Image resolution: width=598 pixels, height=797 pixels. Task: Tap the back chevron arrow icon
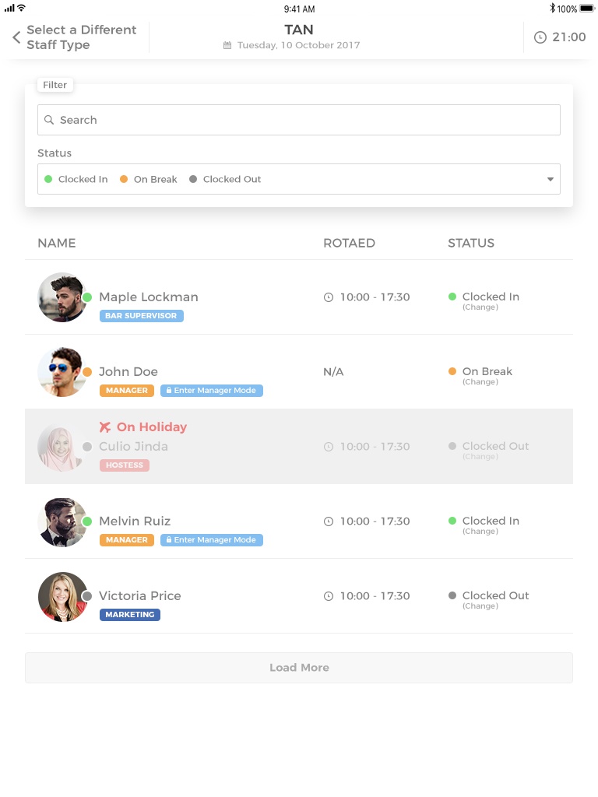(16, 37)
